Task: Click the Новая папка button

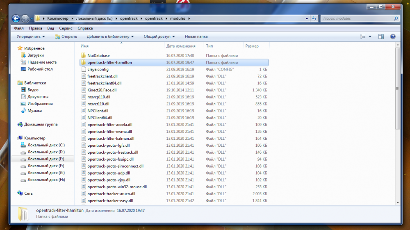Action: click(196, 36)
